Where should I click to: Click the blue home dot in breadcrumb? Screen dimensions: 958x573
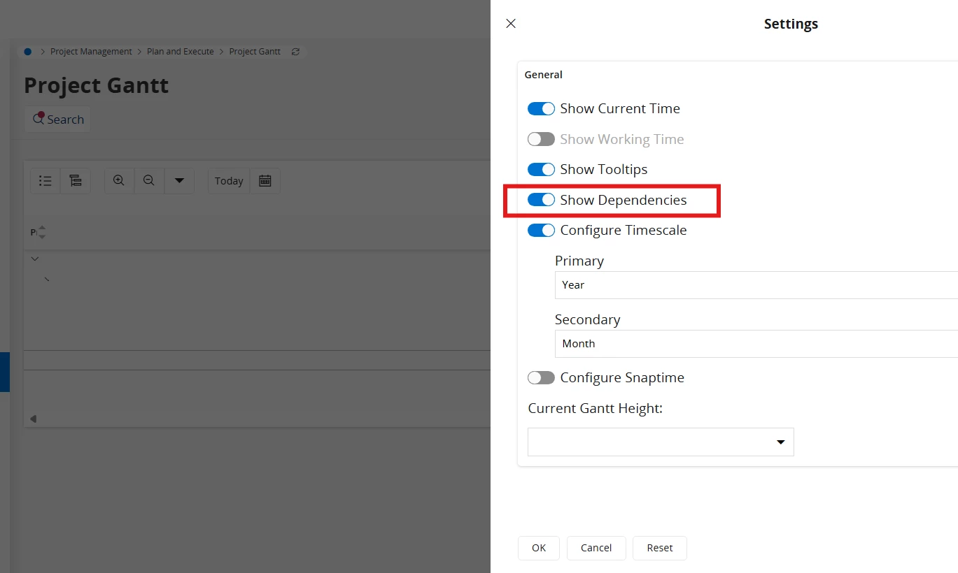tap(27, 52)
